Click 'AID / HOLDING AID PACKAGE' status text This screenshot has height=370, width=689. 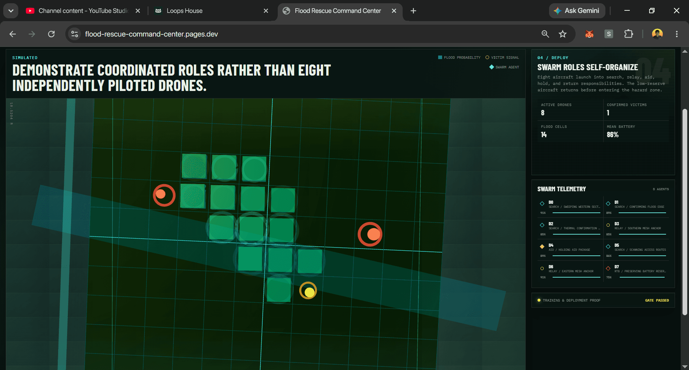click(569, 250)
